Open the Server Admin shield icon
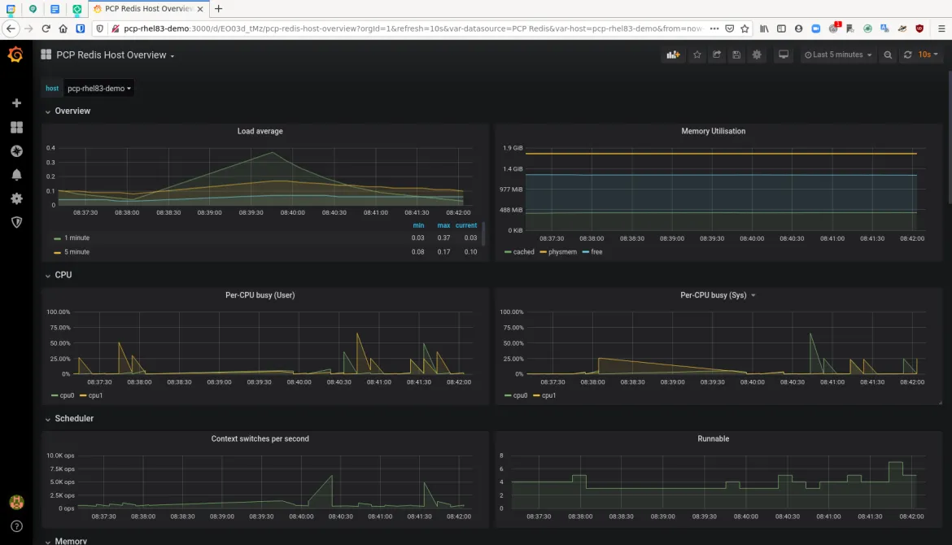Viewport: 952px width, 545px height. tap(16, 222)
